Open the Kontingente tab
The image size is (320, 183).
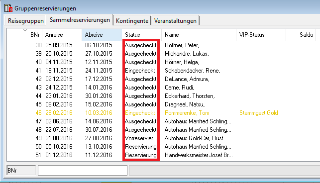point(132,21)
